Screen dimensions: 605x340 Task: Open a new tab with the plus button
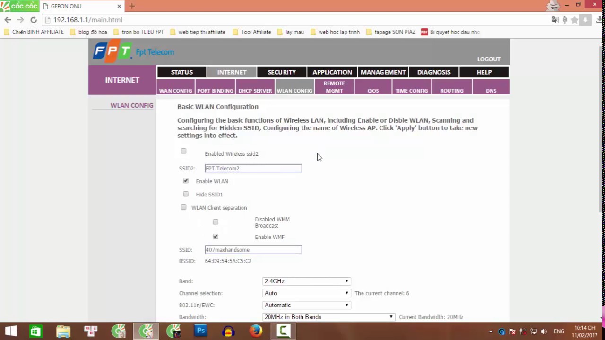[132, 6]
